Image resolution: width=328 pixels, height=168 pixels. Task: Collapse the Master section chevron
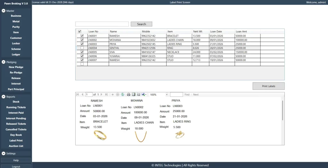(3, 11)
